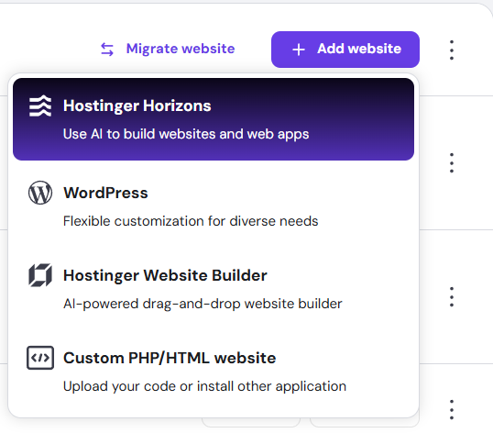Click the migrate arrows icon
The height and width of the screenshot is (433, 493).
click(x=107, y=50)
